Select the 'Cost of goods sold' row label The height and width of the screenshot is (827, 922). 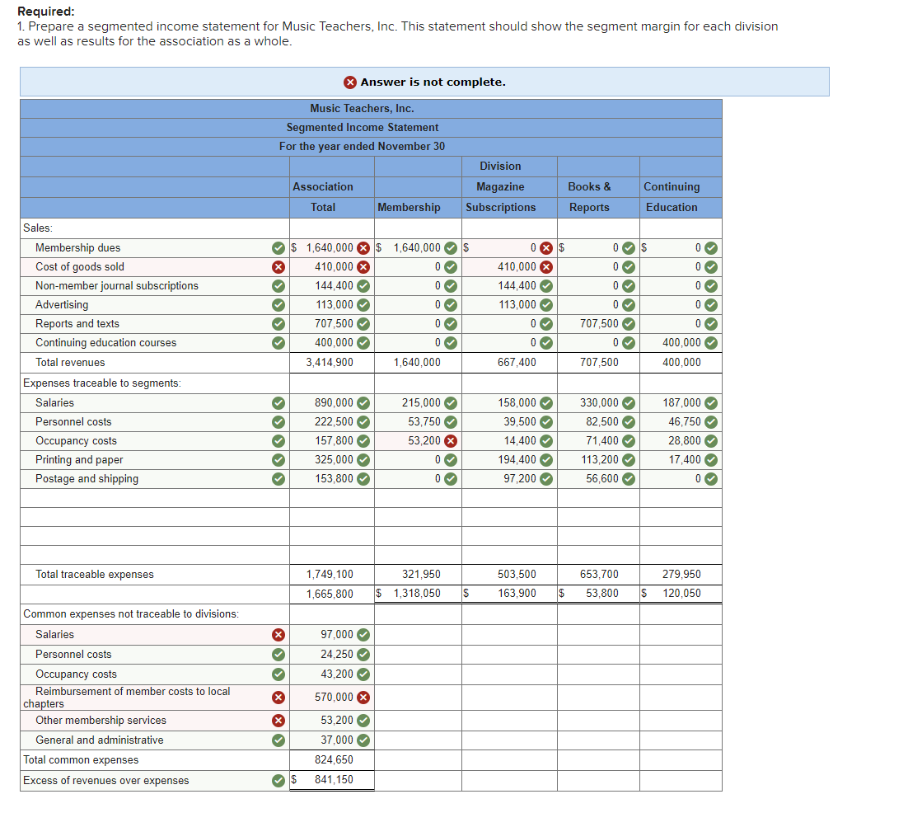(x=80, y=266)
